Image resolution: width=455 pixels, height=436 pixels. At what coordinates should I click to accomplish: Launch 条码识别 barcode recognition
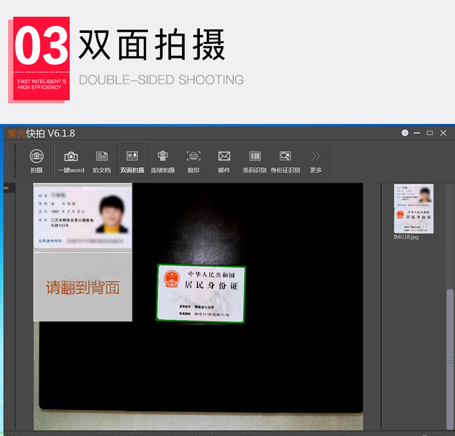click(x=255, y=162)
